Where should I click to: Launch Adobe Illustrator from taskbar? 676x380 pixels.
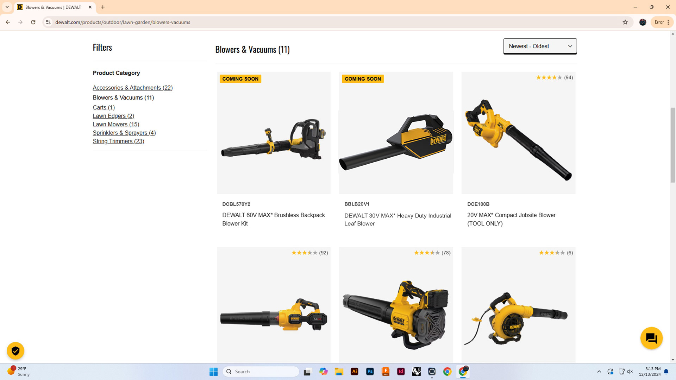pos(354,372)
